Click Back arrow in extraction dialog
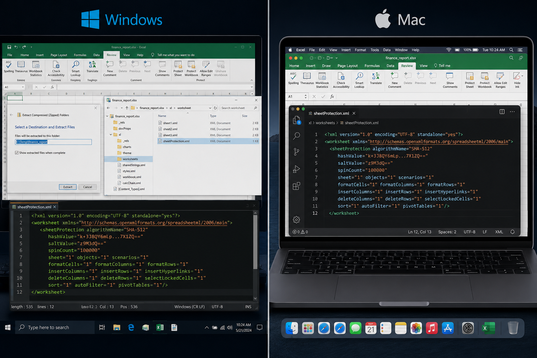 pyautogui.click(x=12, y=115)
